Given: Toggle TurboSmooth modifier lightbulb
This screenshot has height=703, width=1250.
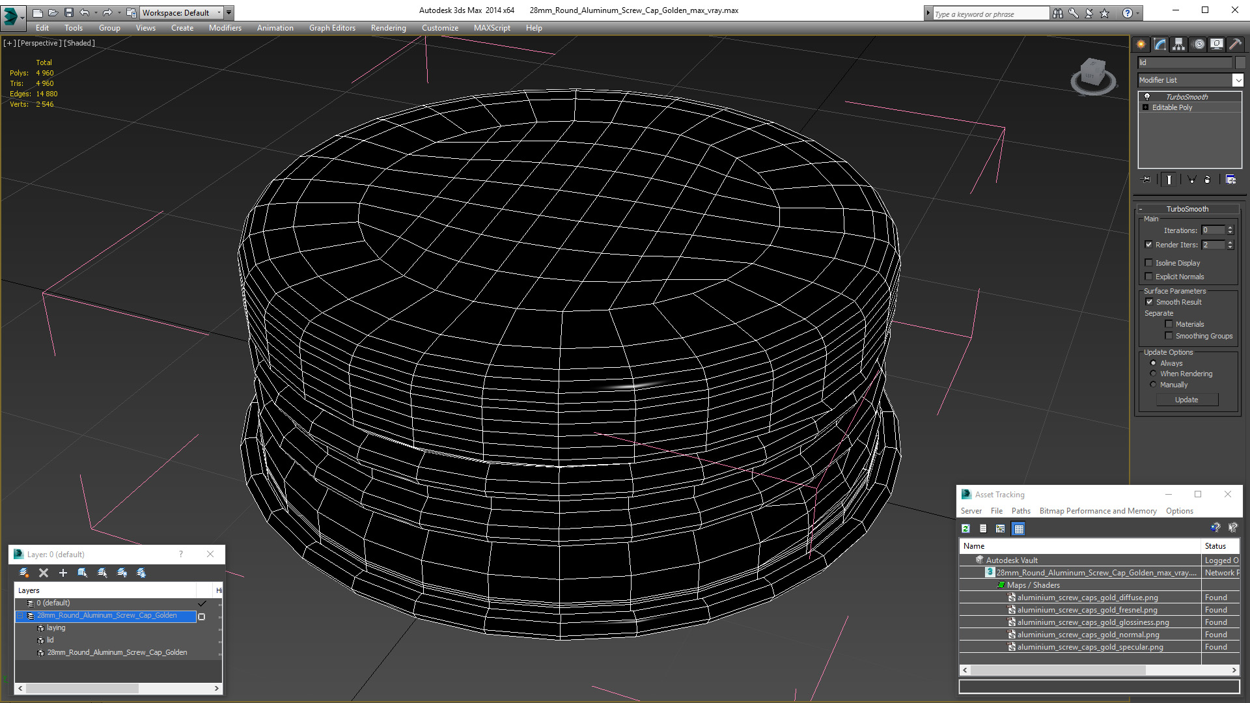Looking at the screenshot, I should point(1147,97).
